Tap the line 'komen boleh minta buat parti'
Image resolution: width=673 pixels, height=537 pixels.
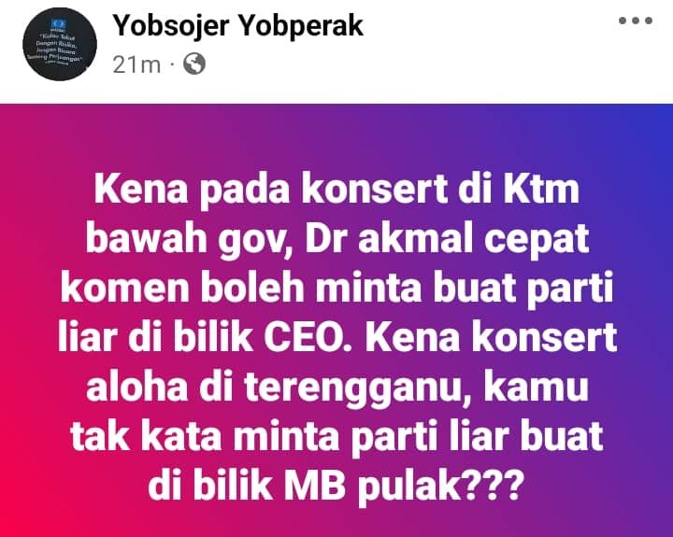pyautogui.click(x=336, y=290)
